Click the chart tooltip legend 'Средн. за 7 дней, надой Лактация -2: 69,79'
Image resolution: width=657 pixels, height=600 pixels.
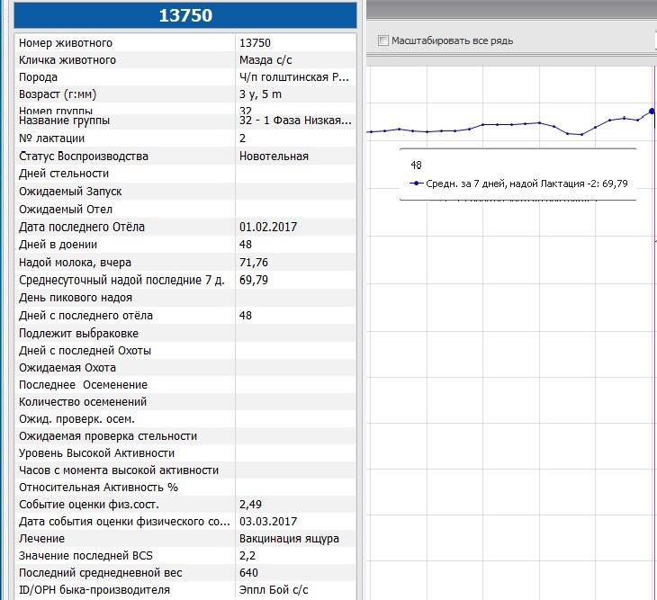518,184
